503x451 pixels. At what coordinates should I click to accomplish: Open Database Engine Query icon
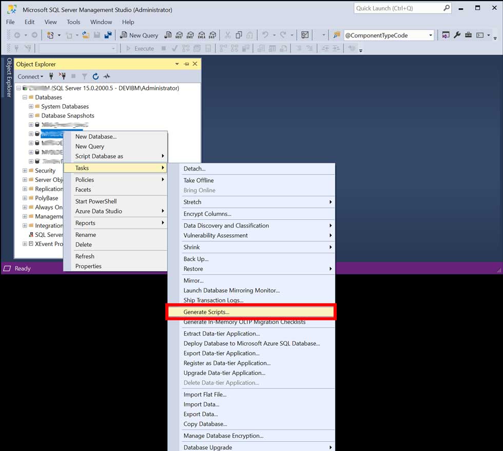168,35
